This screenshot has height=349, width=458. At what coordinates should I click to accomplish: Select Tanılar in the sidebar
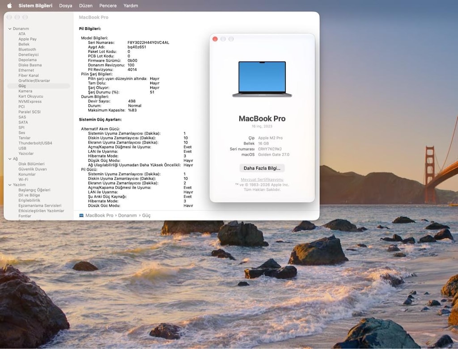tap(24, 138)
